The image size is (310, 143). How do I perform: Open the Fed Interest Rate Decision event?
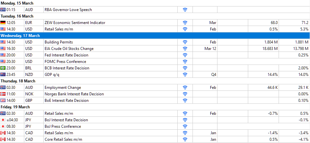(x=66, y=55)
